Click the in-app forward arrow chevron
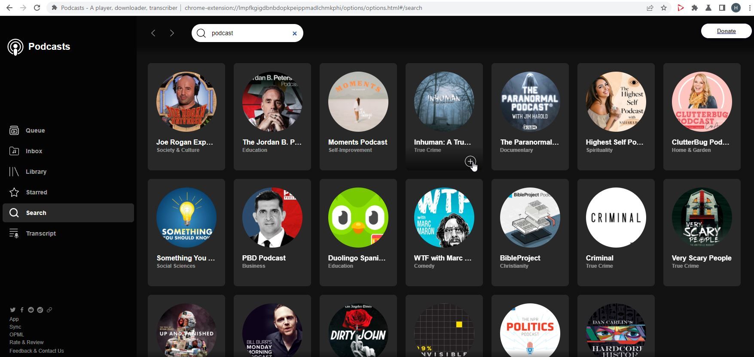The height and width of the screenshot is (357, 754). 172,33
